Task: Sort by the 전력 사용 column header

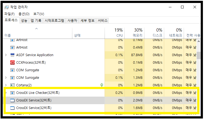Action: pyautogui.click(x=192, y=33)
